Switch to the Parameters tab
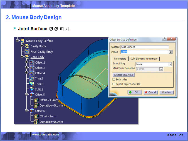 pos(120,59)
